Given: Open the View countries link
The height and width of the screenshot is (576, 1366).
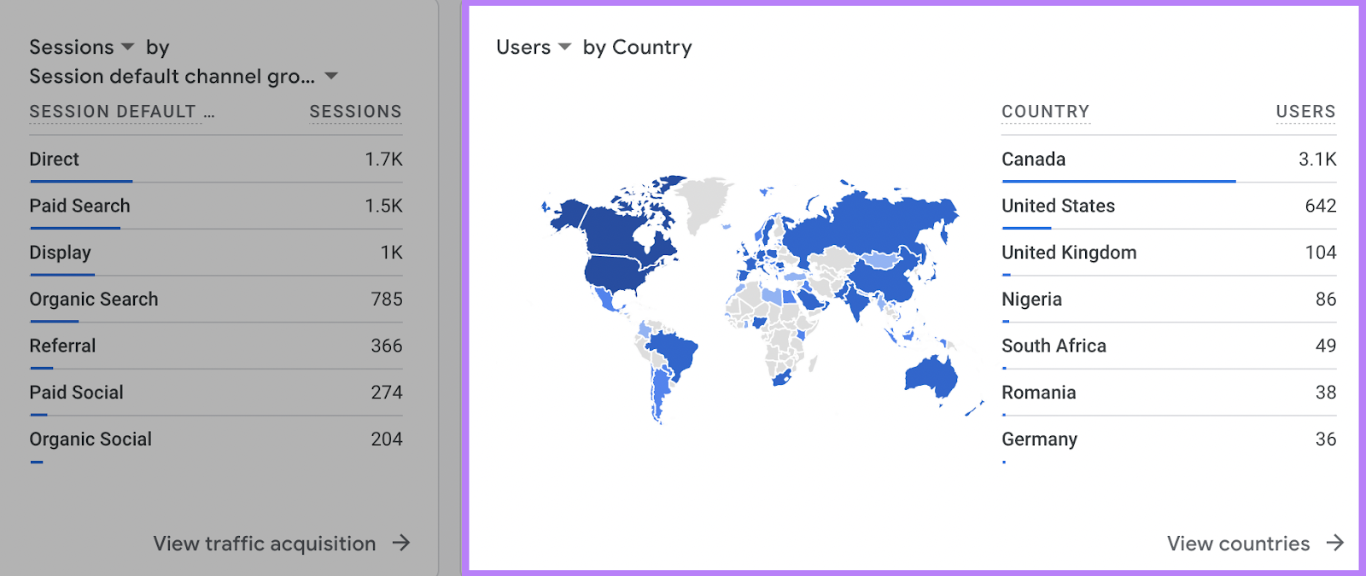Looking at the screenshot, I should 1238,544.
